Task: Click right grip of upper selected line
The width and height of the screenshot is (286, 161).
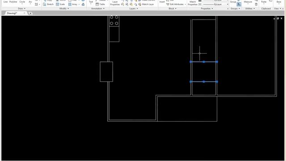Action: tap(217, 62)
